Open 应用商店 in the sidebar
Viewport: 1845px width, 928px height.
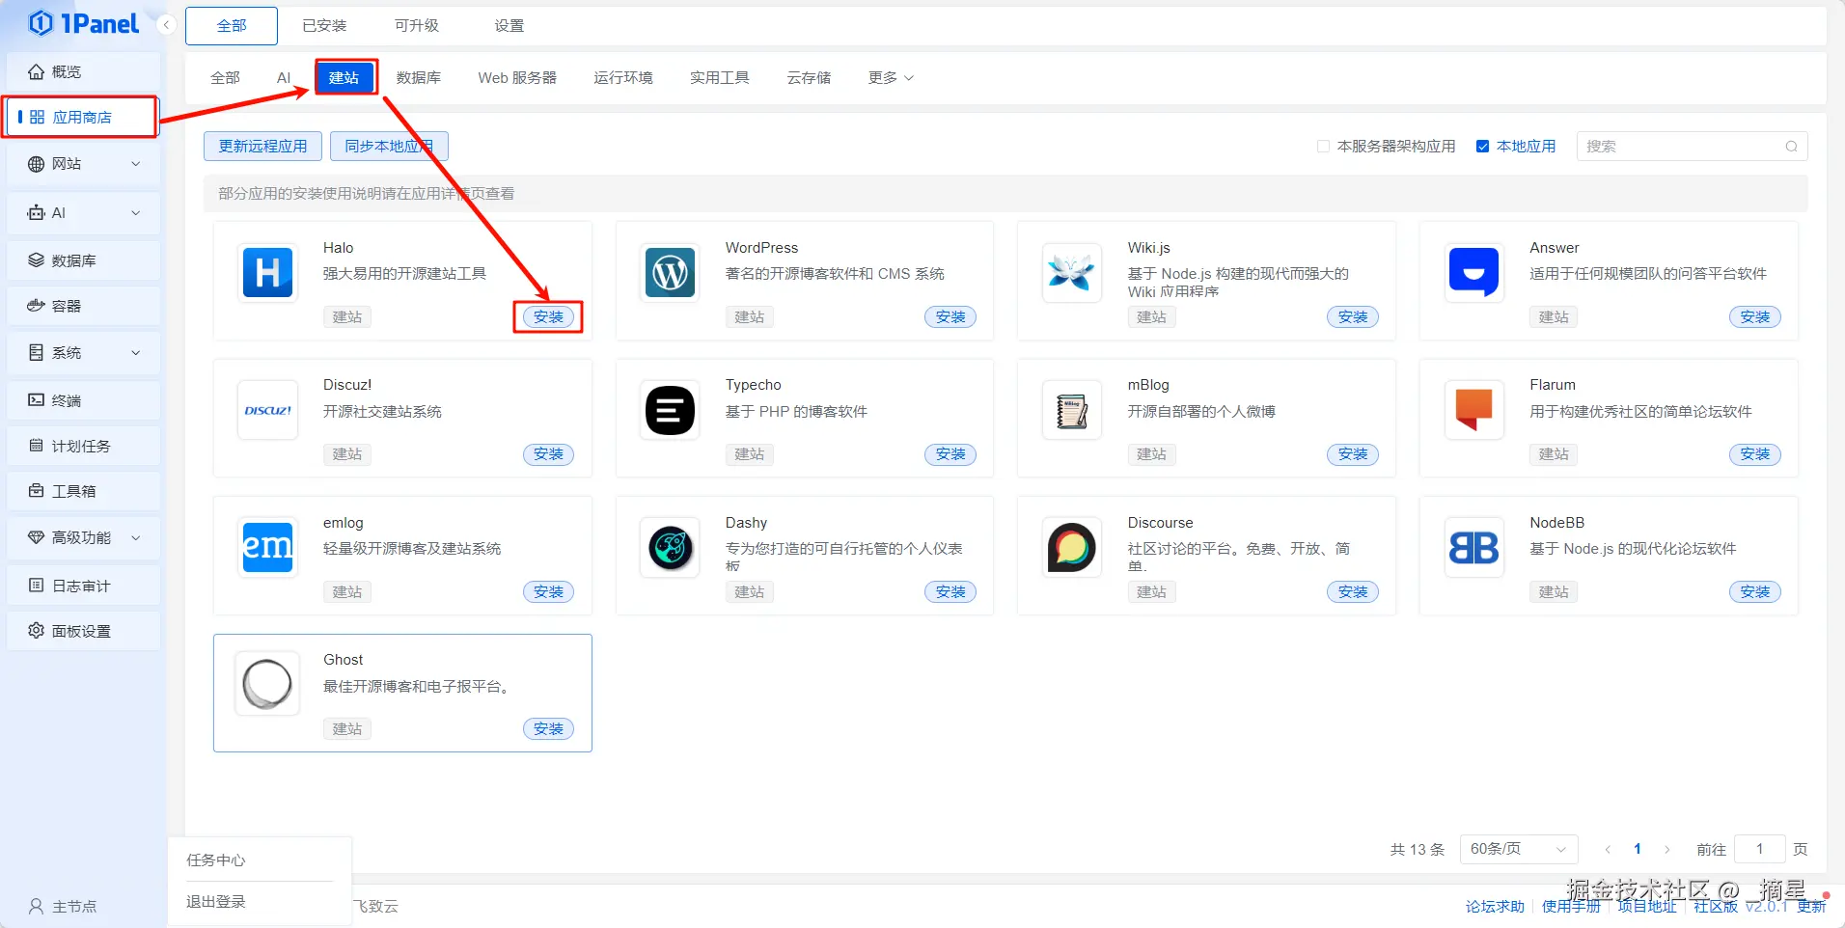(81, 117)
